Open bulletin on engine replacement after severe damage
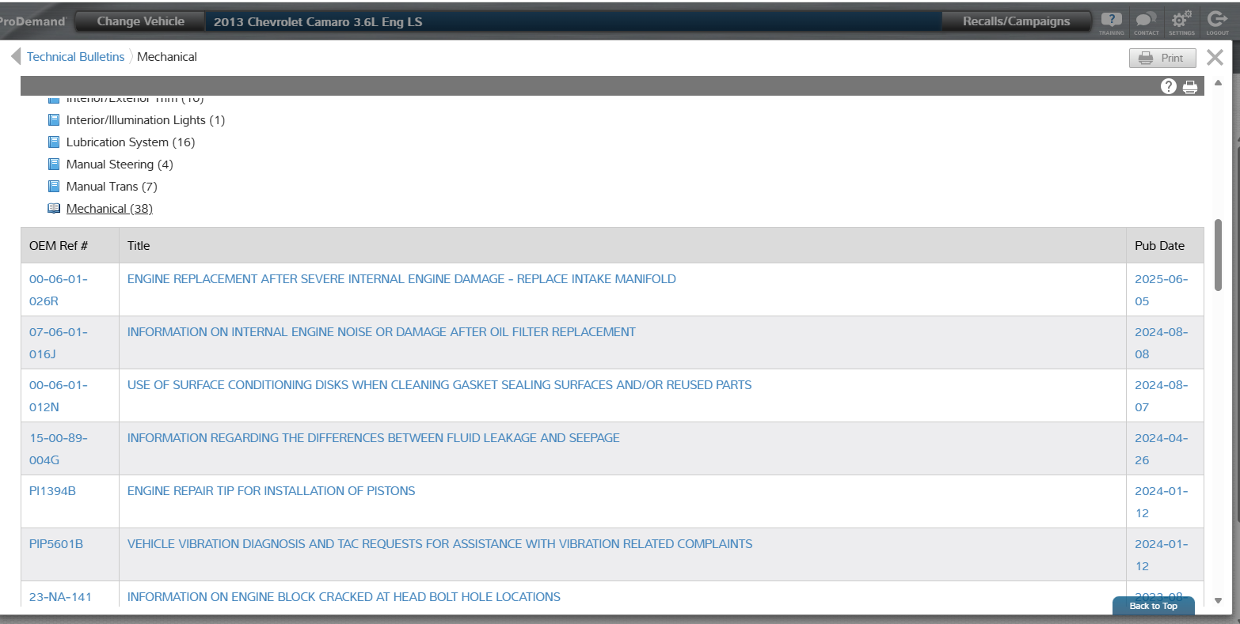The width and height of the screenshot is (1240, 624). point(401,279)
